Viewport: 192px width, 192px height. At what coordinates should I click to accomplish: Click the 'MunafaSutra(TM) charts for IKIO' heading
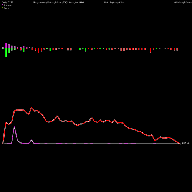coord(66,2)
